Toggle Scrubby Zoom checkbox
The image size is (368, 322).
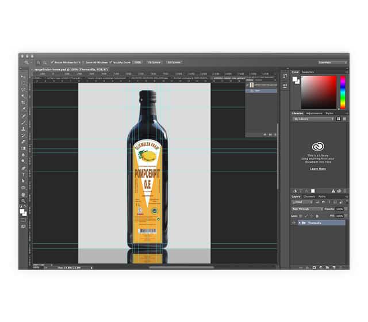110,62
